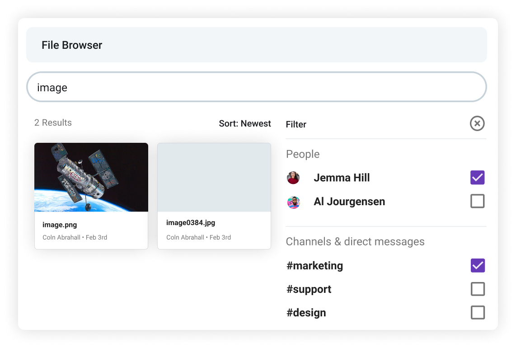This screenshot has height=348, width=516.
Task: Click the Jemma Hill name label
Action: pos(342,178)
